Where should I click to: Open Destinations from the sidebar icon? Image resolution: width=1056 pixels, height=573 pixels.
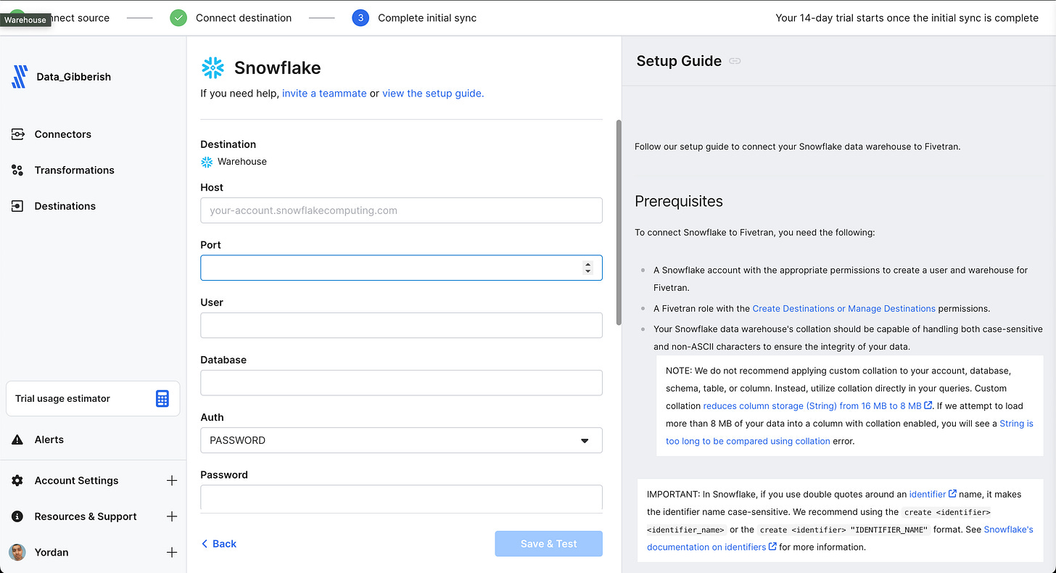click(17, 206)
